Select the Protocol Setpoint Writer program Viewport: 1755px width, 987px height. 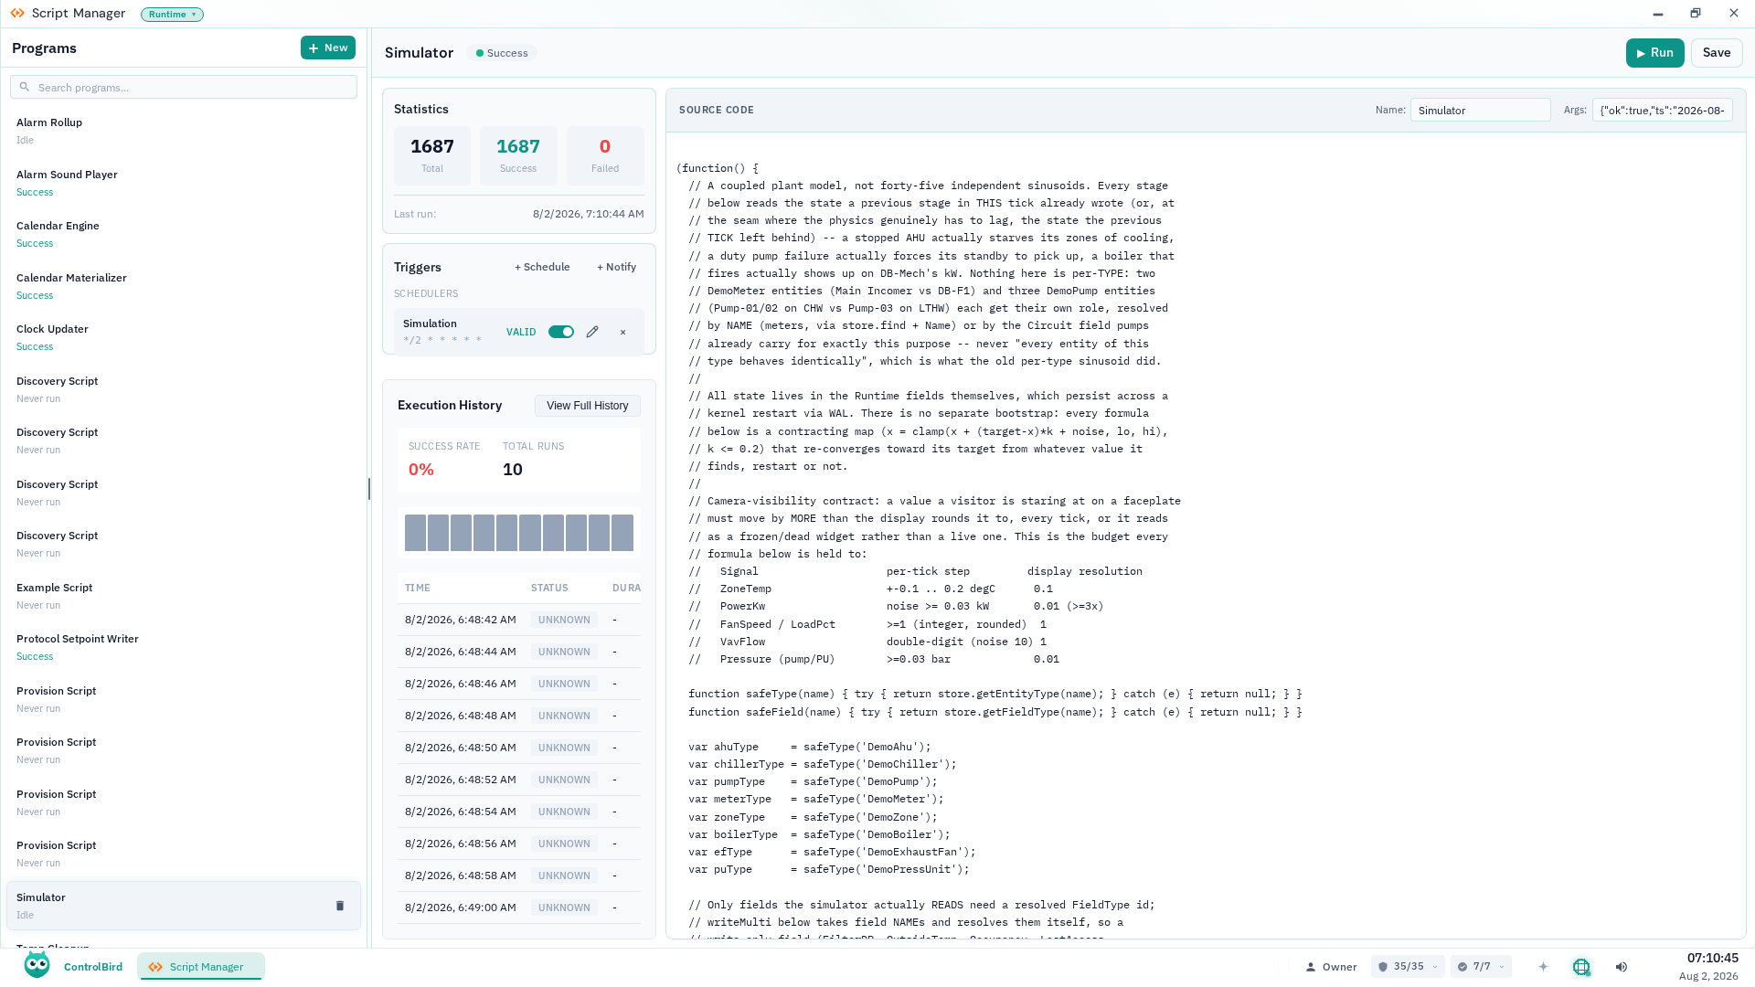click(x=184, y=647)
